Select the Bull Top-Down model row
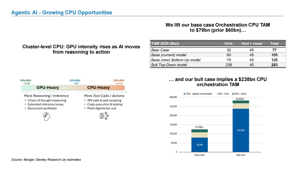Viewport: 296px width, 175px height. (218, 65)
